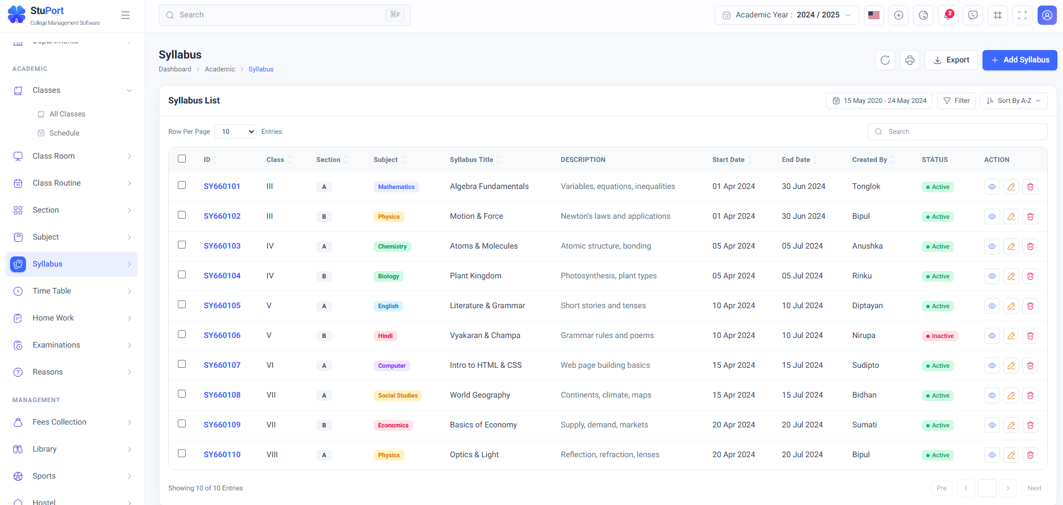Viewport: 1063px width, 505px height.
Task: Edit the SY660101 Algebra Fundamentals row
Action: (x=1011, y=187)
